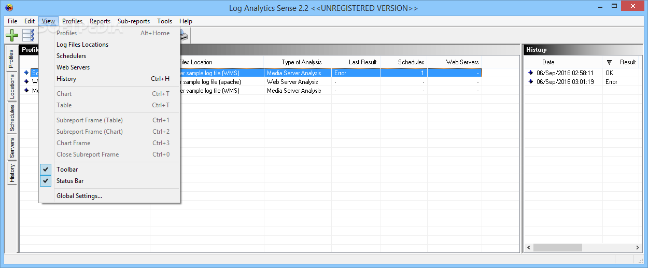Select history date 06/Sep/2016 03:01:19
The height and width of the screenshot is (268, 648).
click(565, 82)
